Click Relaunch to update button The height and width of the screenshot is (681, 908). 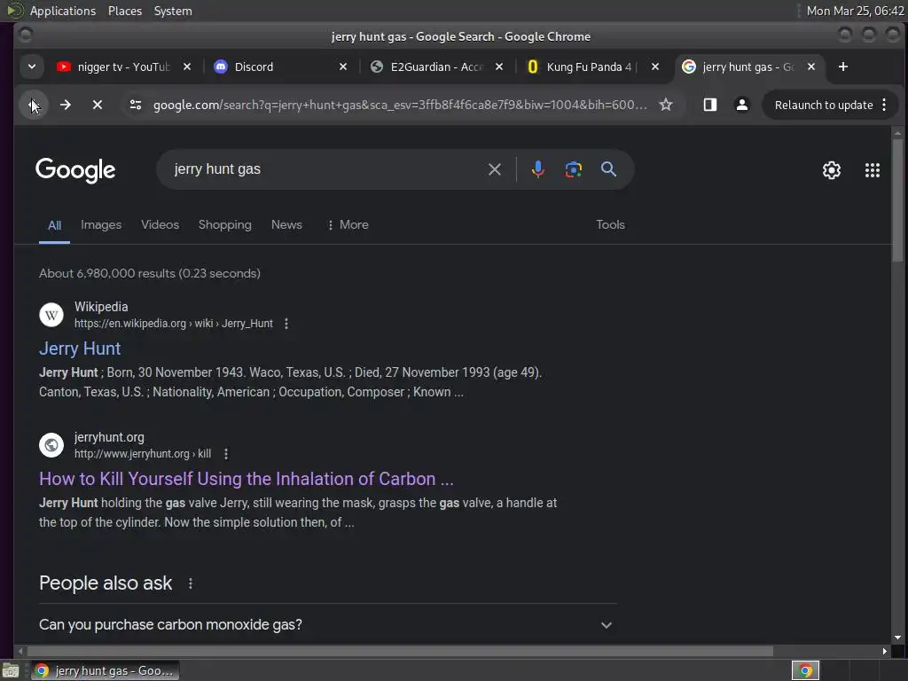click(824, 105)
